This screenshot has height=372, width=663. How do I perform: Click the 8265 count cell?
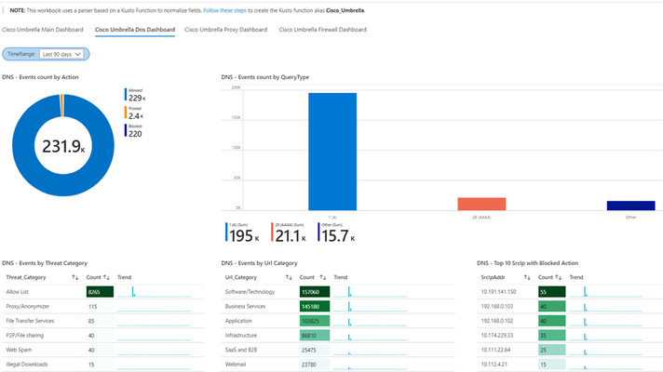tap(100, 292)
